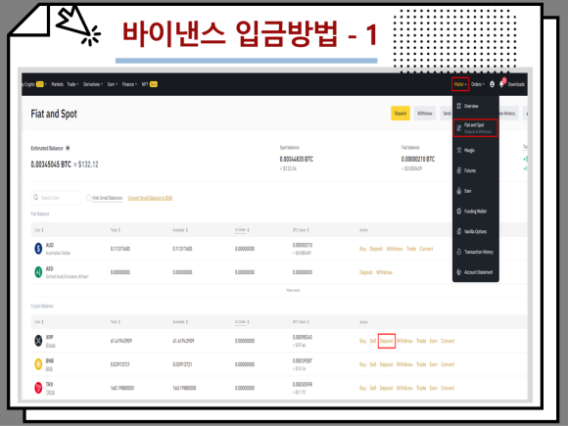
Task: Open the notifications bell icon
Action: (501, 84)
